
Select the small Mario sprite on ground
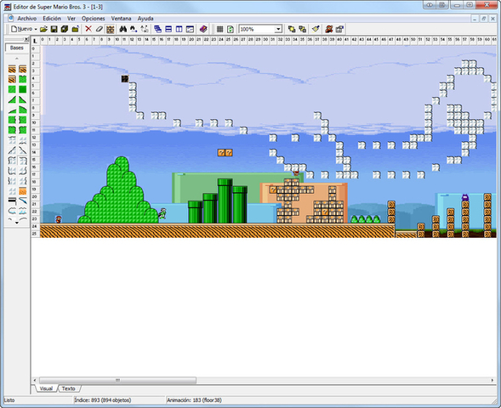58,219
